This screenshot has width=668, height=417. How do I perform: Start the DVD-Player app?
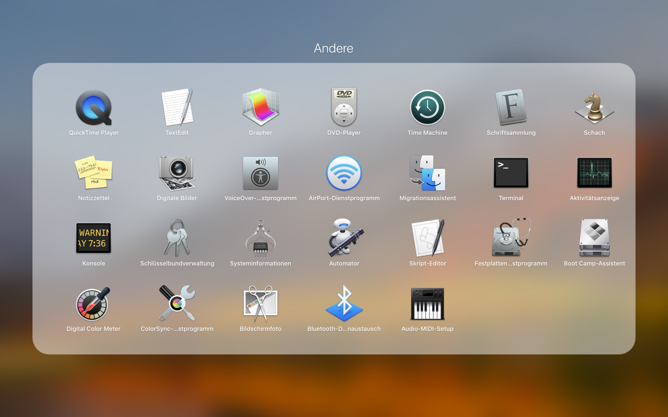(344, 107)
